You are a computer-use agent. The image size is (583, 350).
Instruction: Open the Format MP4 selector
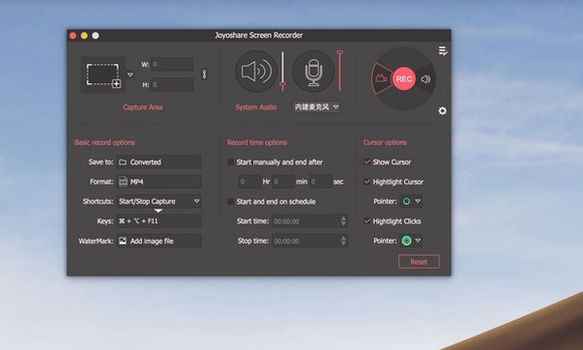pos(159,182)
